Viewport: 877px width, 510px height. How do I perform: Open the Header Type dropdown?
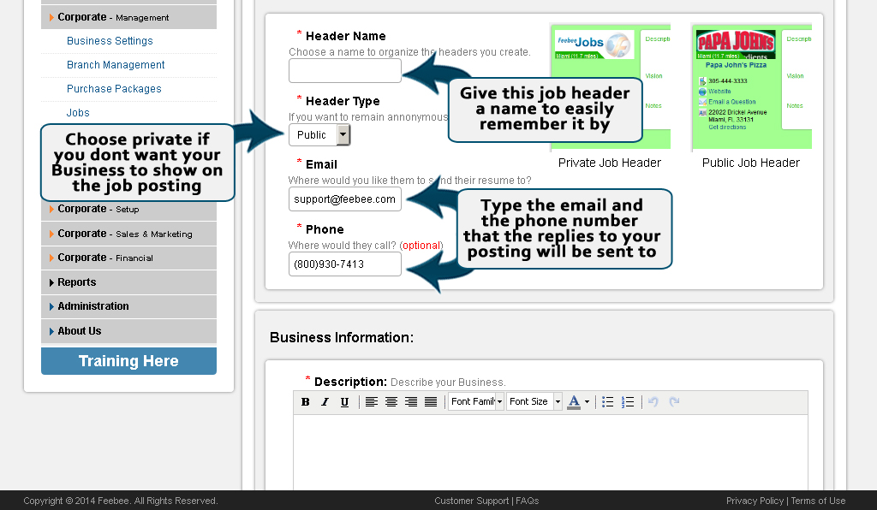tap(318, 134)
